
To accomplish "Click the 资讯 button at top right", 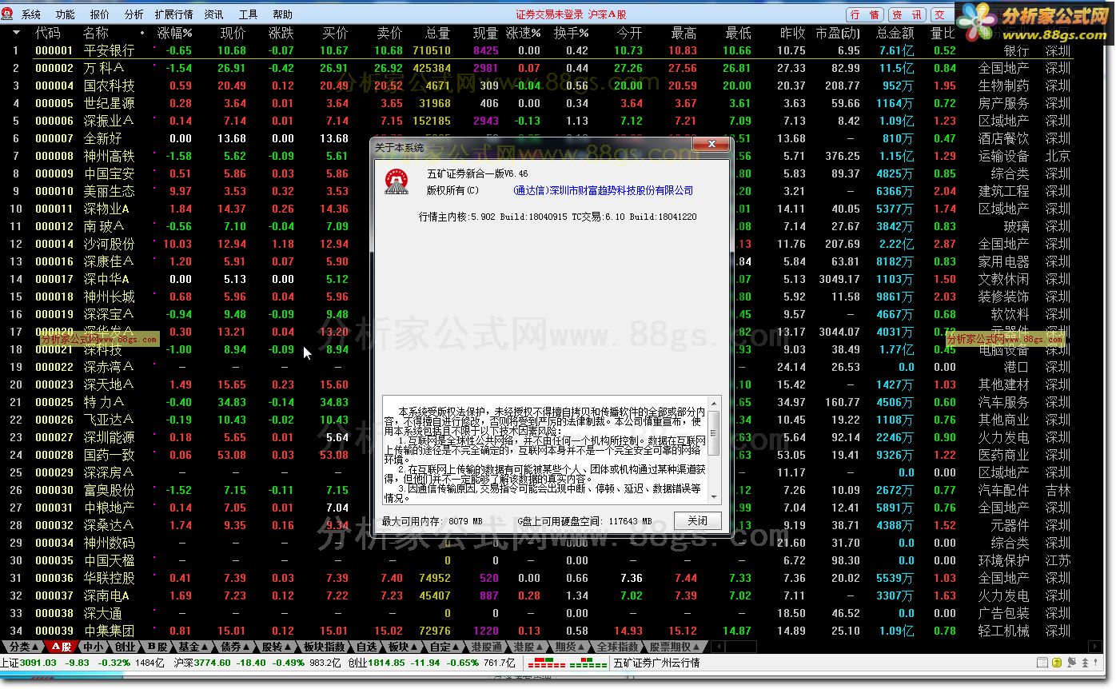I will [907, 14].
